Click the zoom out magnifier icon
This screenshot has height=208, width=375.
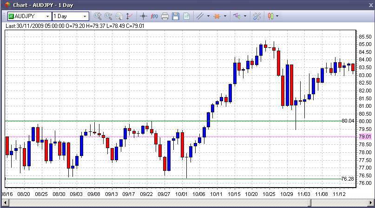pyautogui.click(x=108, y=16)
